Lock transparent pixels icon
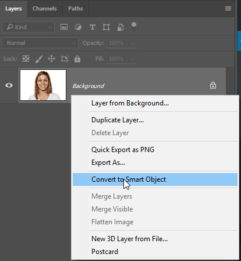Image resolution: width=241 pixels, height=261 pixels. pyautogui.click(x=26, y=59)
